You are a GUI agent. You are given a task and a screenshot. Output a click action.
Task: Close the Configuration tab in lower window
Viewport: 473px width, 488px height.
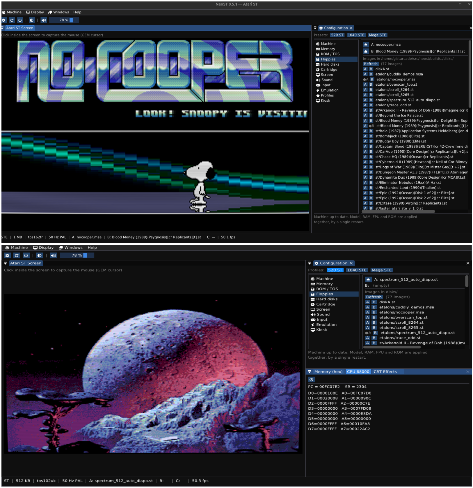click(351, 263)
